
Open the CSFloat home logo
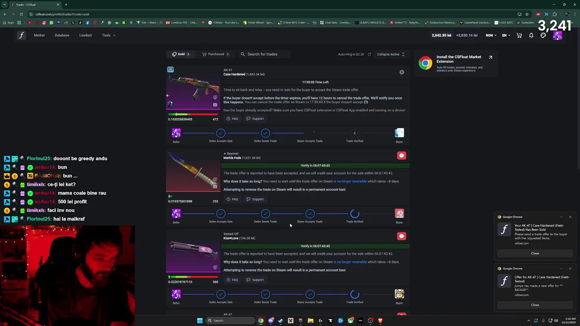click(21, 35)
